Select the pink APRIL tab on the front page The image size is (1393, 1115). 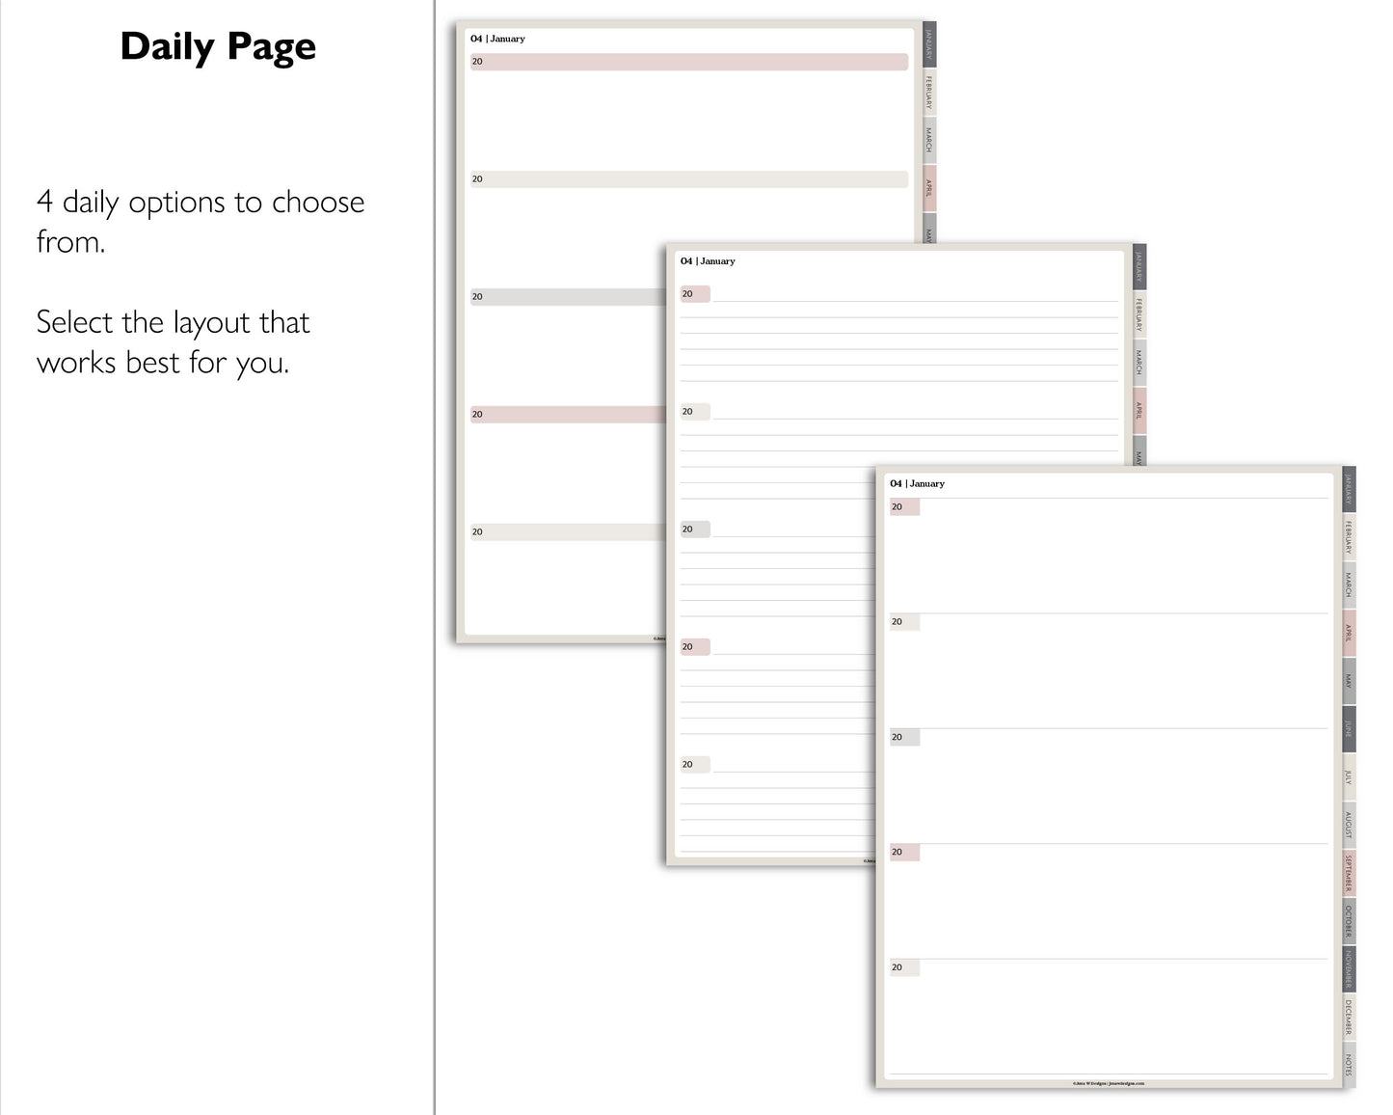tap(1349, 634)
